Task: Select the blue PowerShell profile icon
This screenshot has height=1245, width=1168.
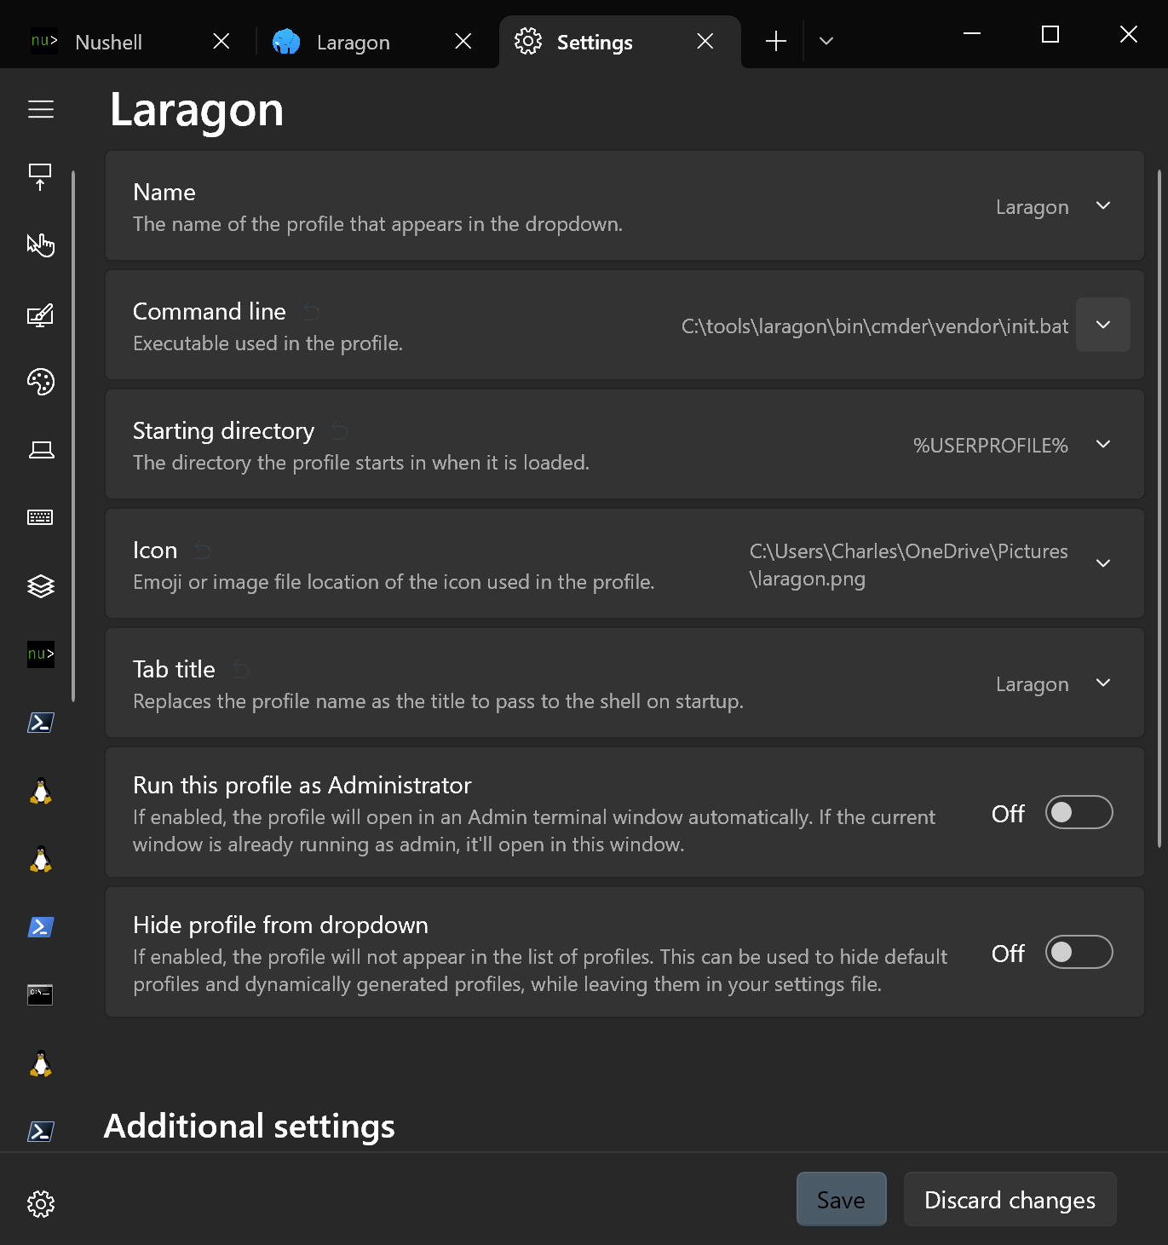Action: 40,926
